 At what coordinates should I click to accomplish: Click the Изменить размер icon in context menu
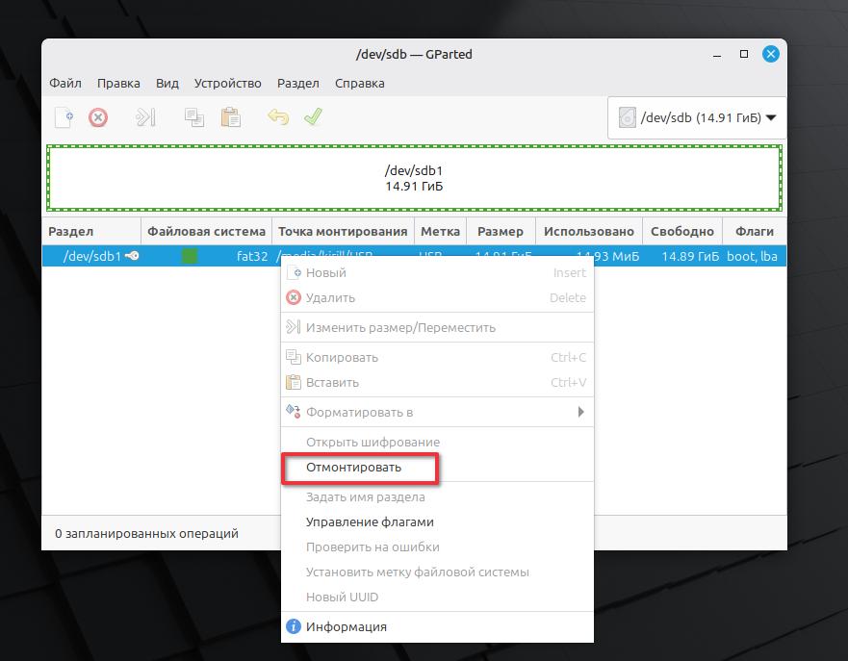294,327
